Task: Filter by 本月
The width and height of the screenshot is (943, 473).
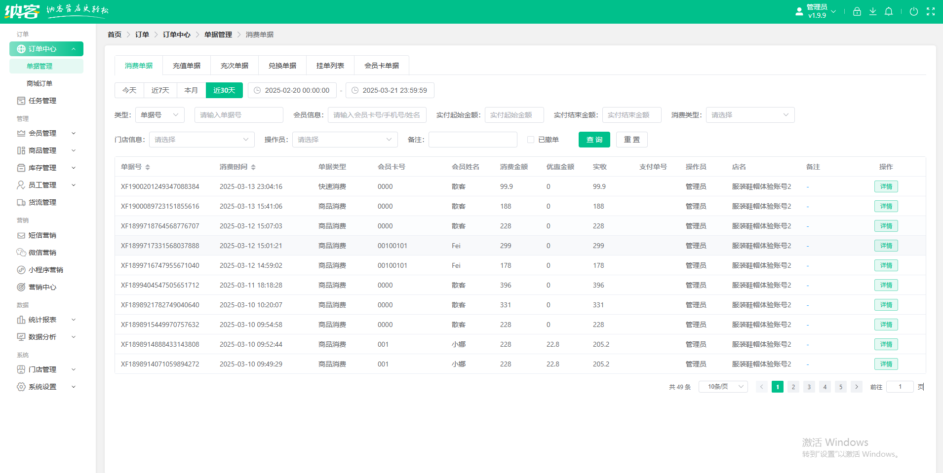Action: pyautogui.click(x=191, y=90)
